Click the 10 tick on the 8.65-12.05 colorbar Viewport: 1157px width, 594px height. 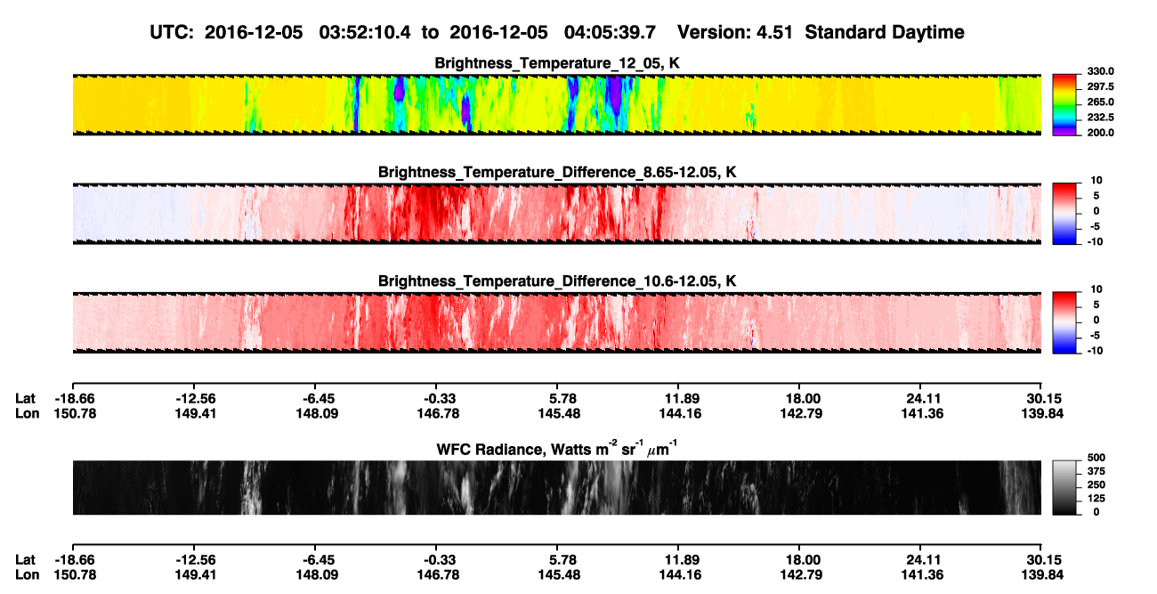click(1096, 181)
